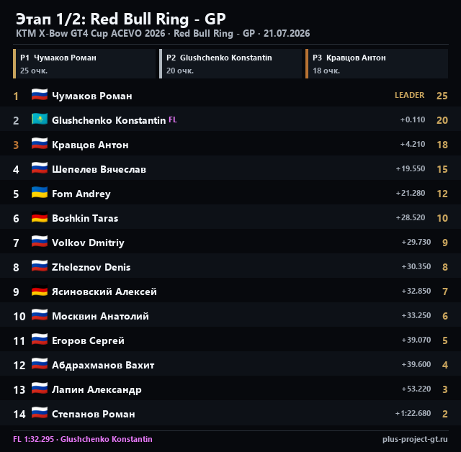Select driver name Zheleznov Denis
The width and height of the screenshot is (461, 452).
(x=91, y=267)
